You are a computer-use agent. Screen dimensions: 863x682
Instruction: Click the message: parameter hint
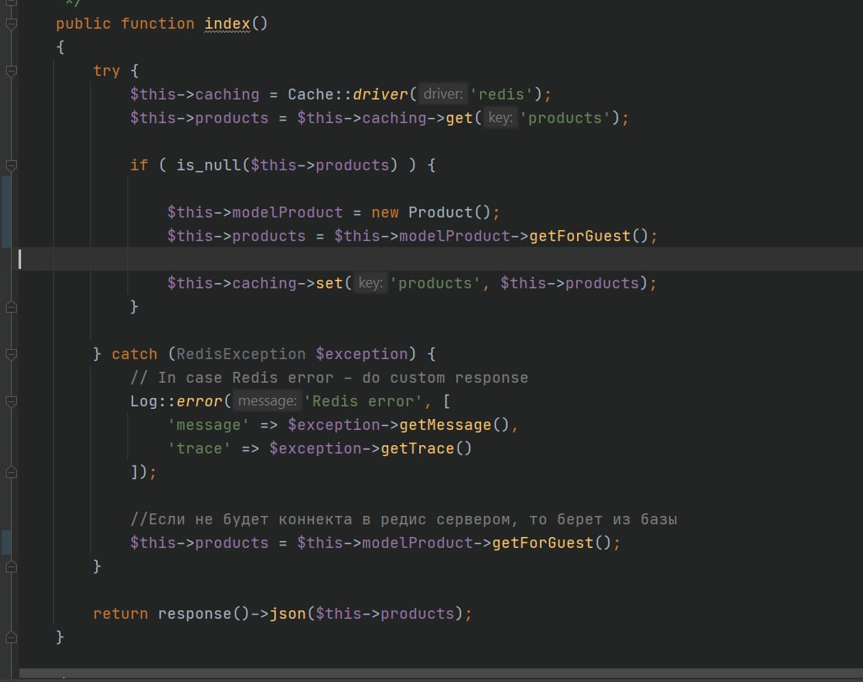tap(267, 401)
